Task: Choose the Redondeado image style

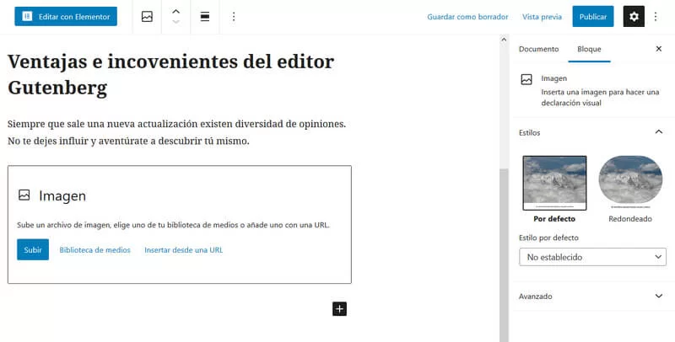Action: click(630, 189)
